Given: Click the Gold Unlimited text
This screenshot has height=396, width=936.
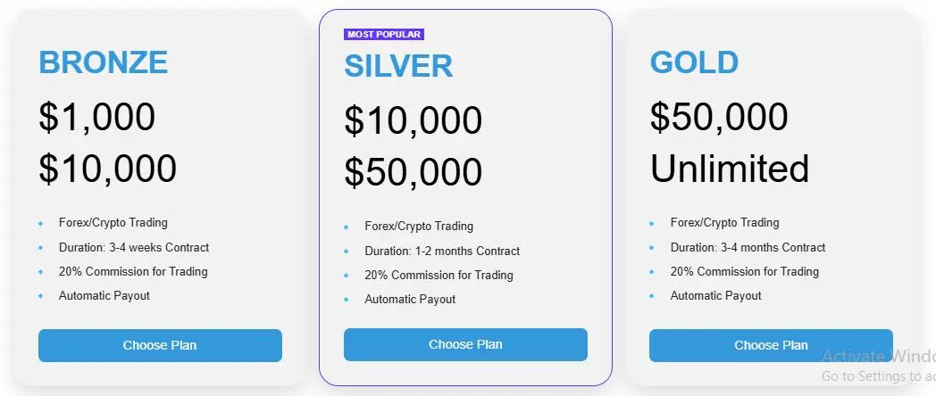Looking at the screenshot, I should (730, 169).
